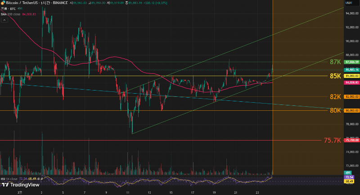Select the 75,700.00 red price axis tag
The width and height of the screenshot is (360, 195).
click(x=351, y=140)
